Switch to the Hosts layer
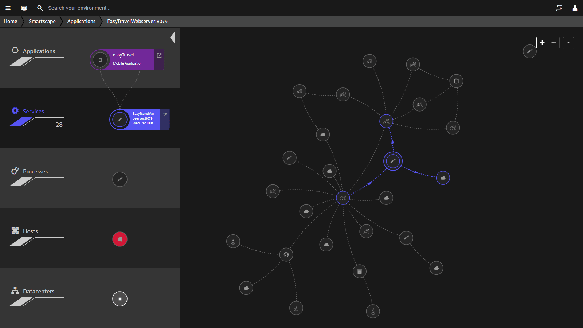The height and width of the screenshot is (328, 583). click(30, 231)
